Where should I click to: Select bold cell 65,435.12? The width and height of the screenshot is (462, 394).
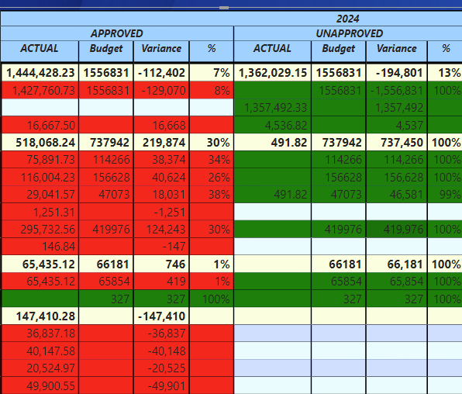(40, 264)
